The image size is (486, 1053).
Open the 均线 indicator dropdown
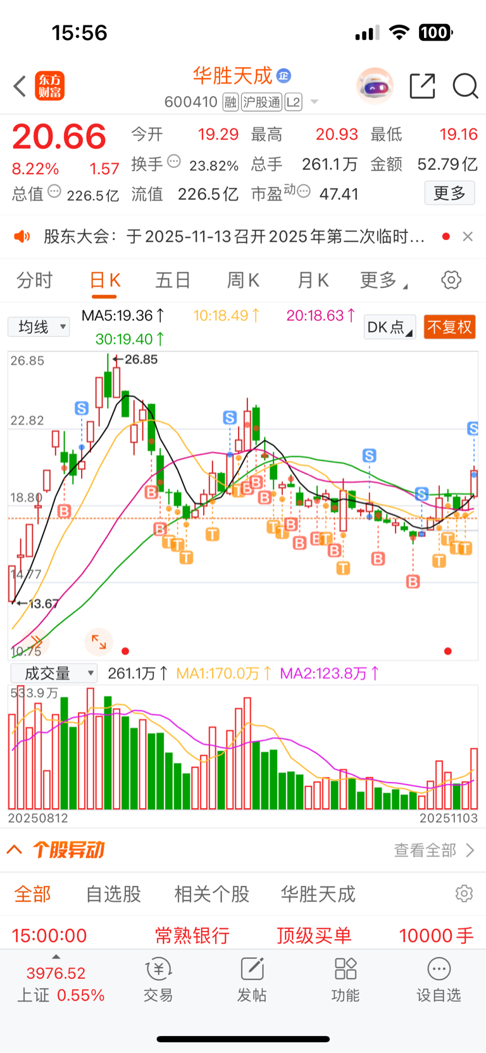pyautogui.click(x=39, y=327)
